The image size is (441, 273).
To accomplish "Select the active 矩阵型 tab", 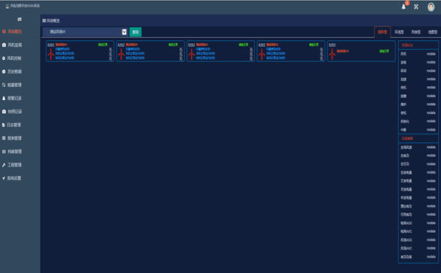I will tap(382, 32).
